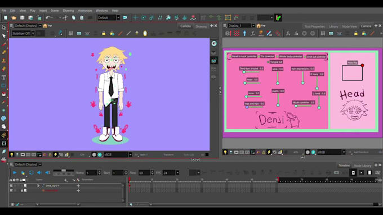Select the Paint bucket tool in the left toolbar

pyautogui.click(x=4, y=94)
